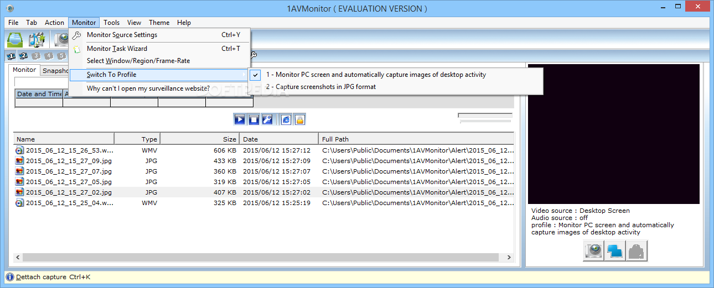Open the Theme menu
This screenshot has width=714, height=288.
pos(159,23)
